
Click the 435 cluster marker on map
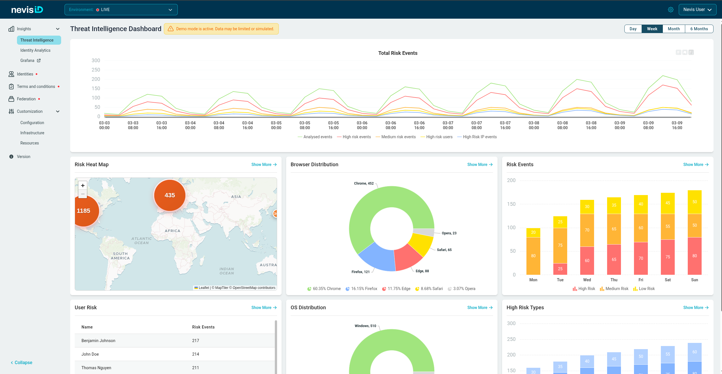[170, 195]
